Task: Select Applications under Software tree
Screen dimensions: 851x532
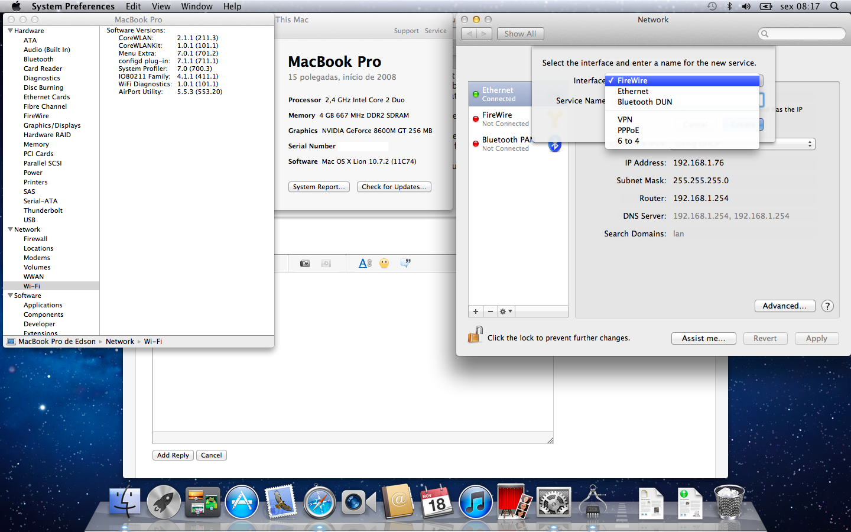Action: click(43, 305)
